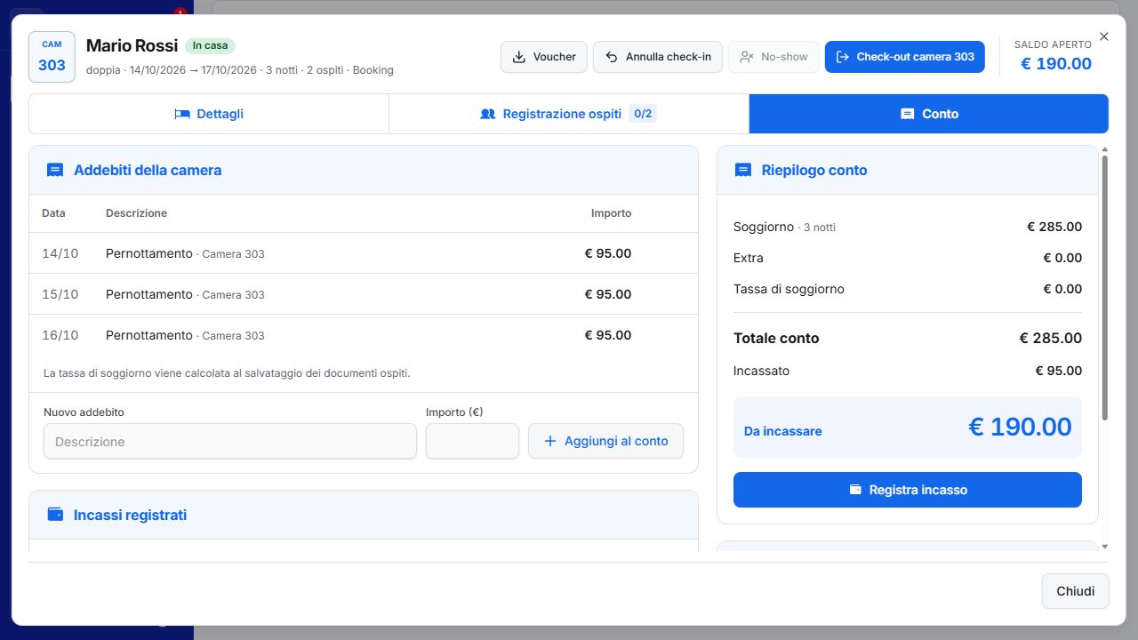Screen dimensions: 1138x640
Task: Close the dialog with the X icon
Action: point(1104,37)
